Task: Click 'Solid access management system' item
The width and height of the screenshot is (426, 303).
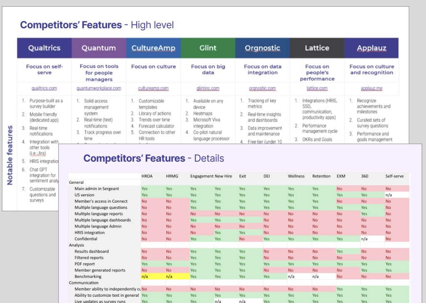Action: tap(96, 107)
